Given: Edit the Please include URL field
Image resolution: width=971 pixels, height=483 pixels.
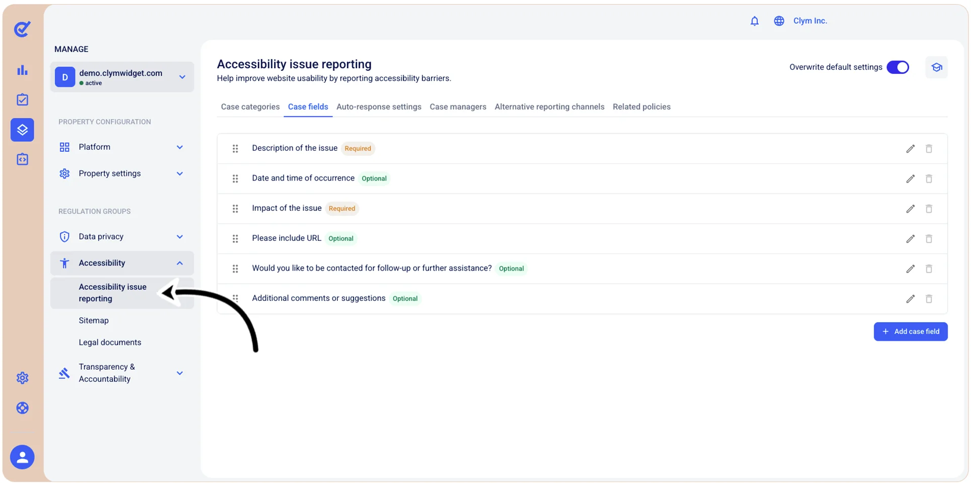Looking at the screenshot, I should click(910, 239).
